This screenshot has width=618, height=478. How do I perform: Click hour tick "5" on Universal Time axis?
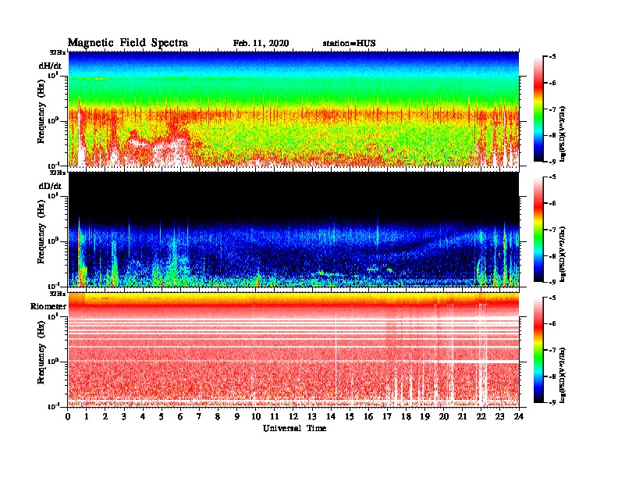pyautogui.click(x=162, y=417)
